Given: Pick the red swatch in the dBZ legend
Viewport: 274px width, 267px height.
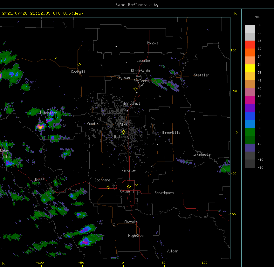Looking at the screenshot, I should [x=250, y=45].
